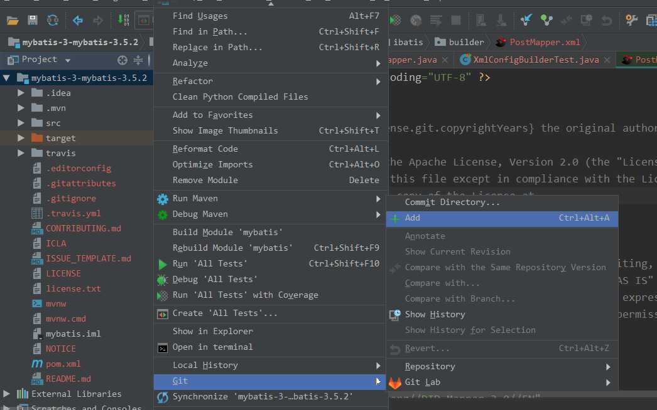657x410 pixels.
Task: Select Optimize Imports entry
Action: (271, 165)
